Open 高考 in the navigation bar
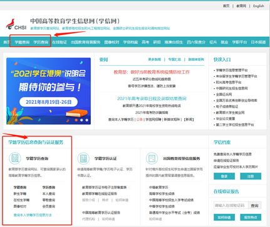The image size is (270, 227). (x=145, y=42)
